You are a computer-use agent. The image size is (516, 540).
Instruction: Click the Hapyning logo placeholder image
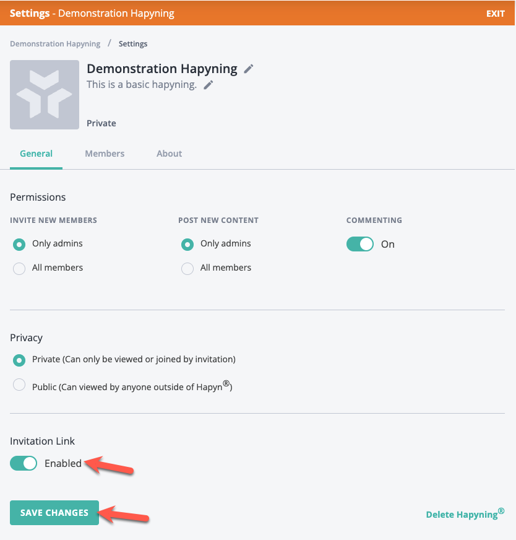coord(45,95)
